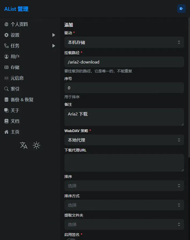
Task: Click the 元信息 meta info icon
Action: (6, 78)
